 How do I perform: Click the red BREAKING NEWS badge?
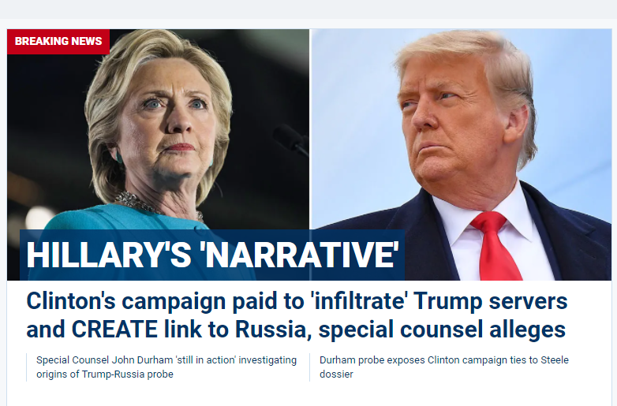tap(58, 41)
